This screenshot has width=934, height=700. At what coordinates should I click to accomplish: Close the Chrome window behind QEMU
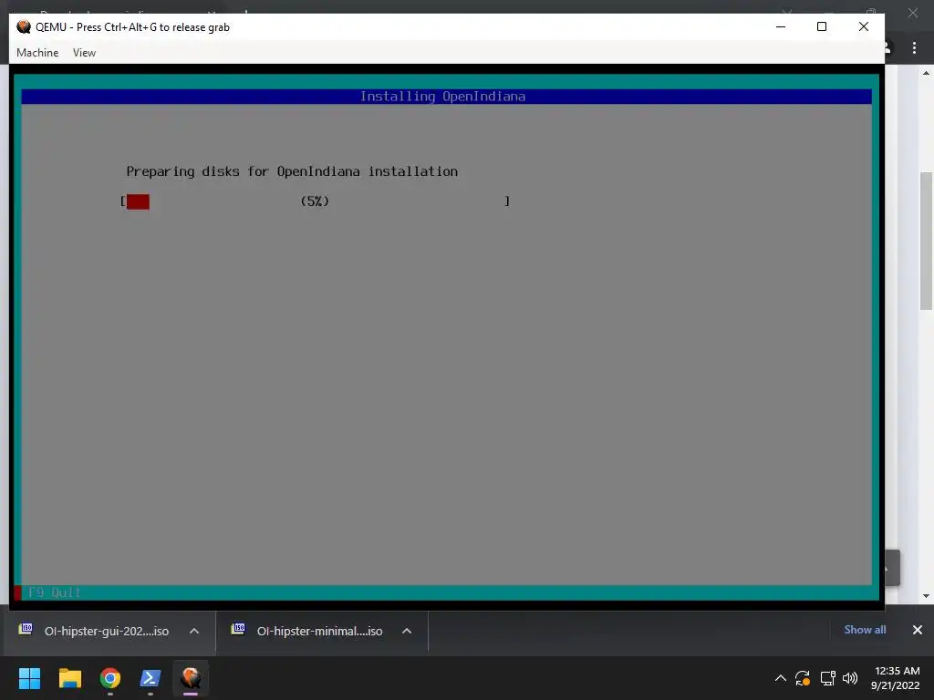(x=912, y=13)
